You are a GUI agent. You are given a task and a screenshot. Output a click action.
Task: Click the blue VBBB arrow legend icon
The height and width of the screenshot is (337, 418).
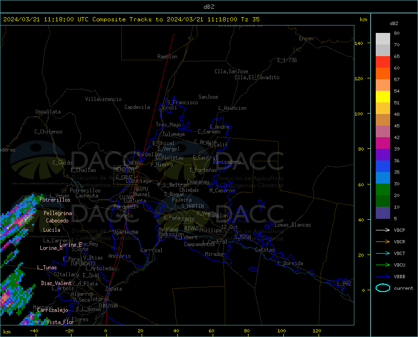[x=383, y=277]
